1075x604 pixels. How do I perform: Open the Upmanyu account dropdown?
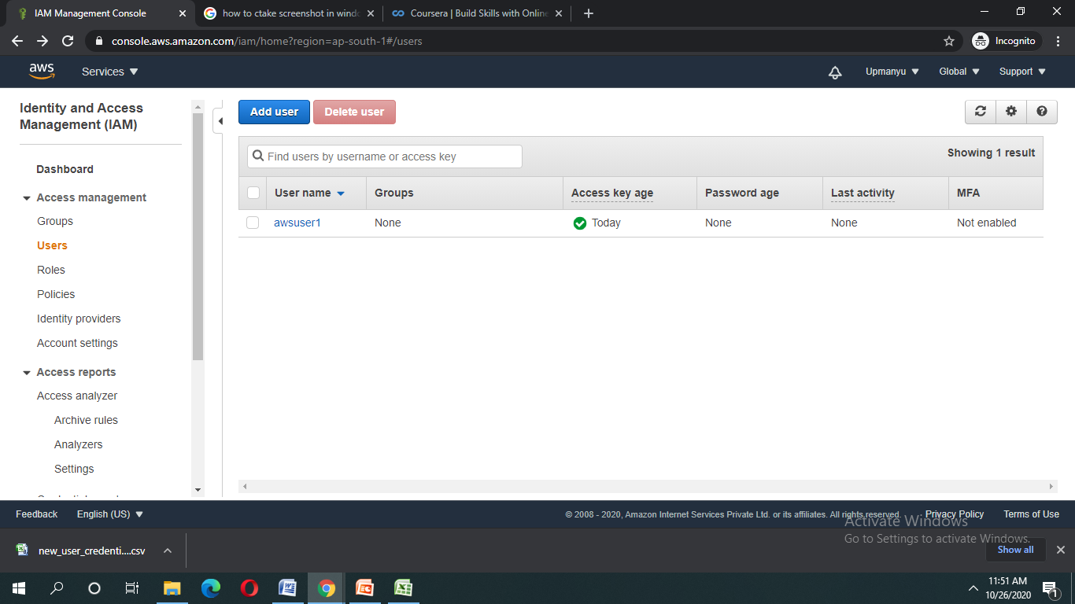[892, 72]
